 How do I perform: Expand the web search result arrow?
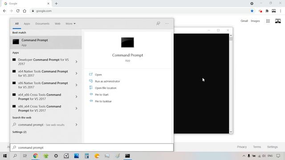coord(76,124)
